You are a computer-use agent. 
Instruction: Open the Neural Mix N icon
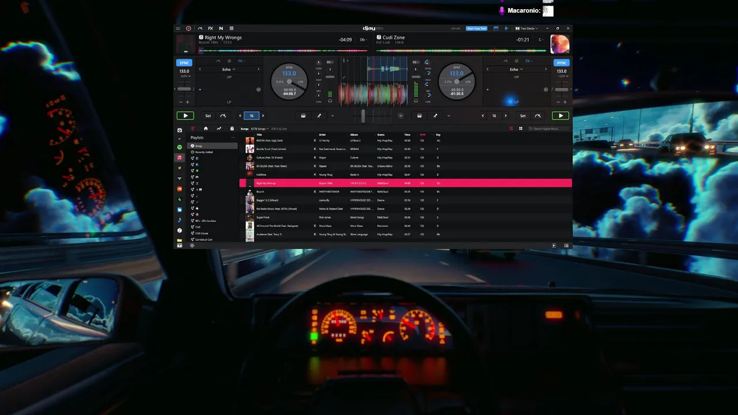221,28
